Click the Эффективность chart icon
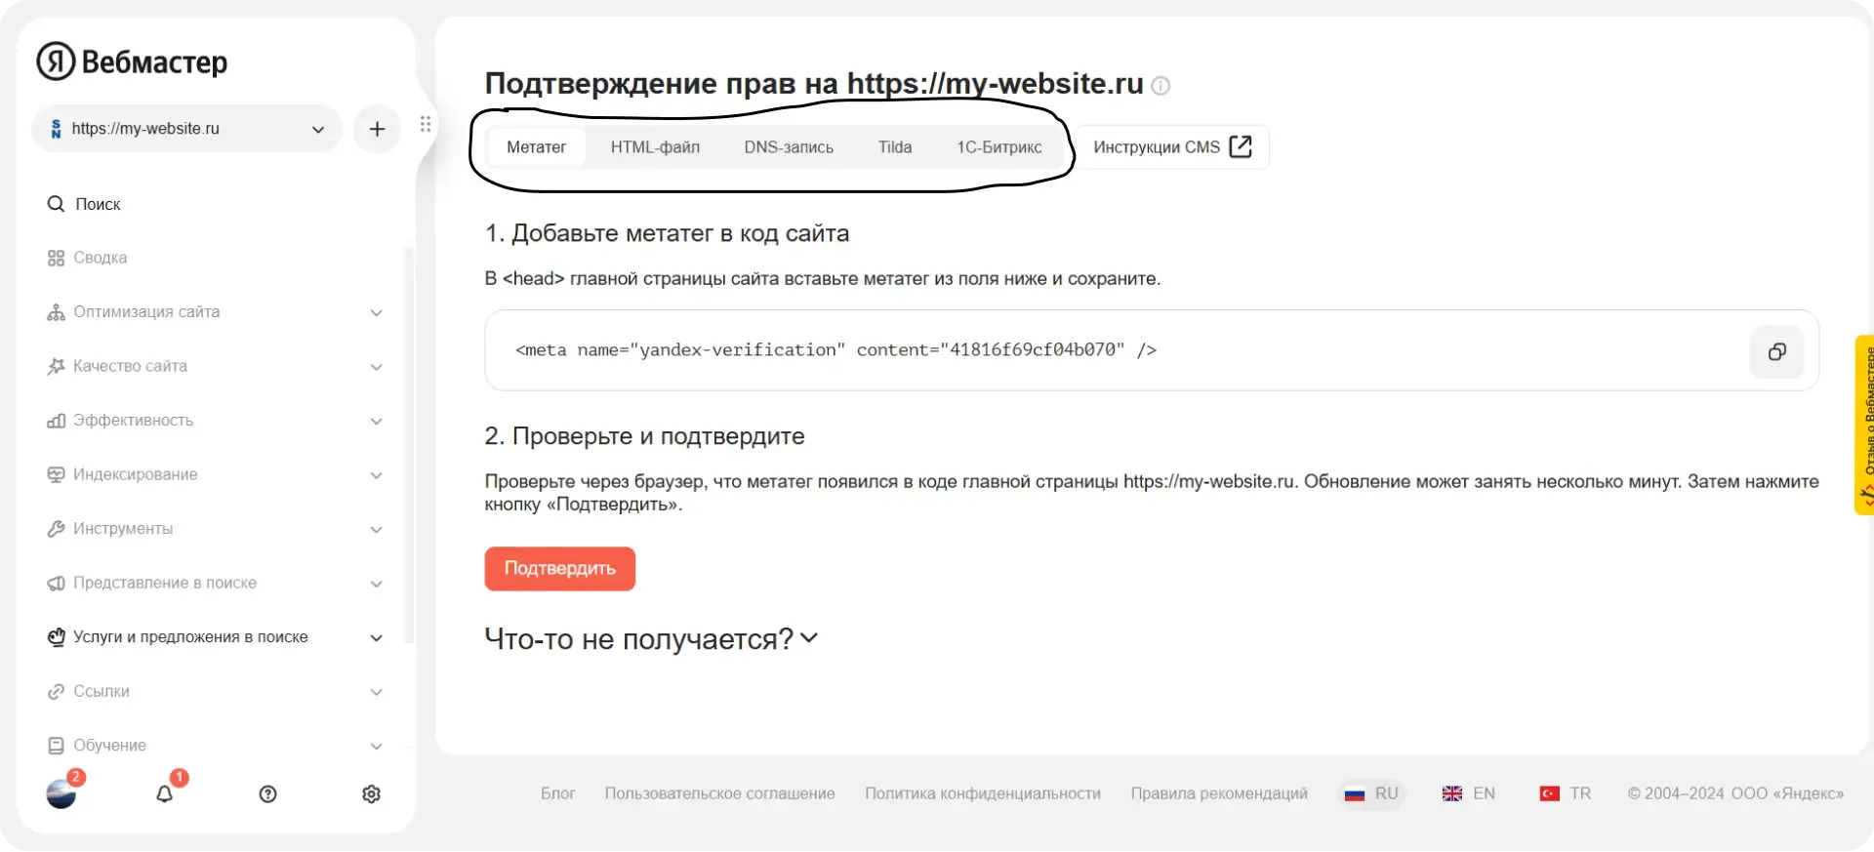 tap(56, 421)
